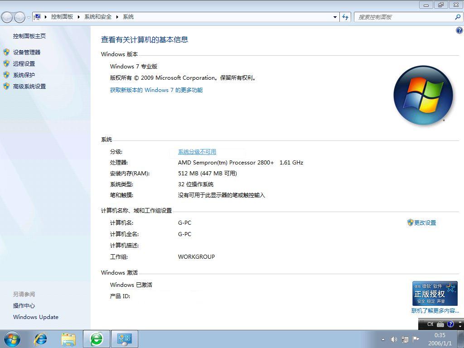Expand the breadcrumb arrow after 控制面板
Image resolution: width=464 pixels, height=348 pixels.
point(79,17)
